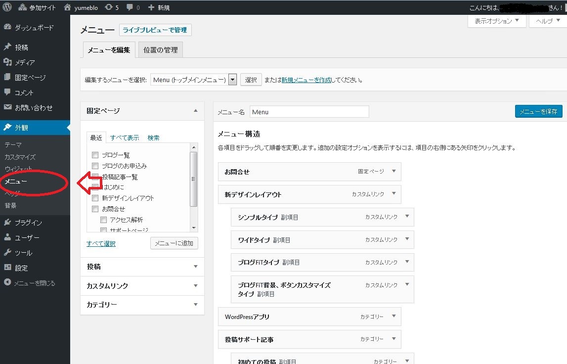Expand 新デザインレイアウト menu item arrow
567x364 pixels.
click(x=394, y=193)
